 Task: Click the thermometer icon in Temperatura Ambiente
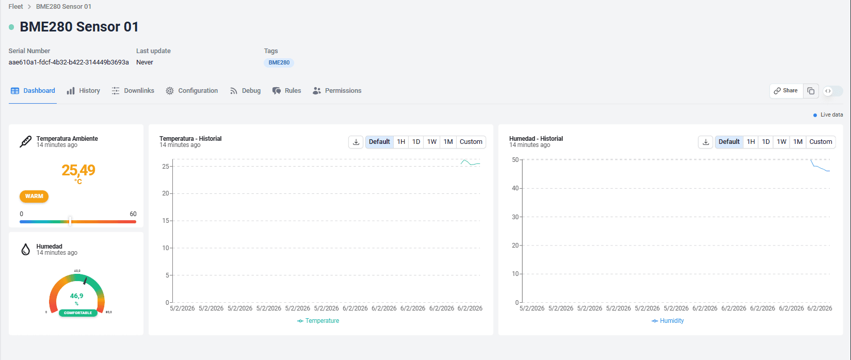tap(25, 142)
